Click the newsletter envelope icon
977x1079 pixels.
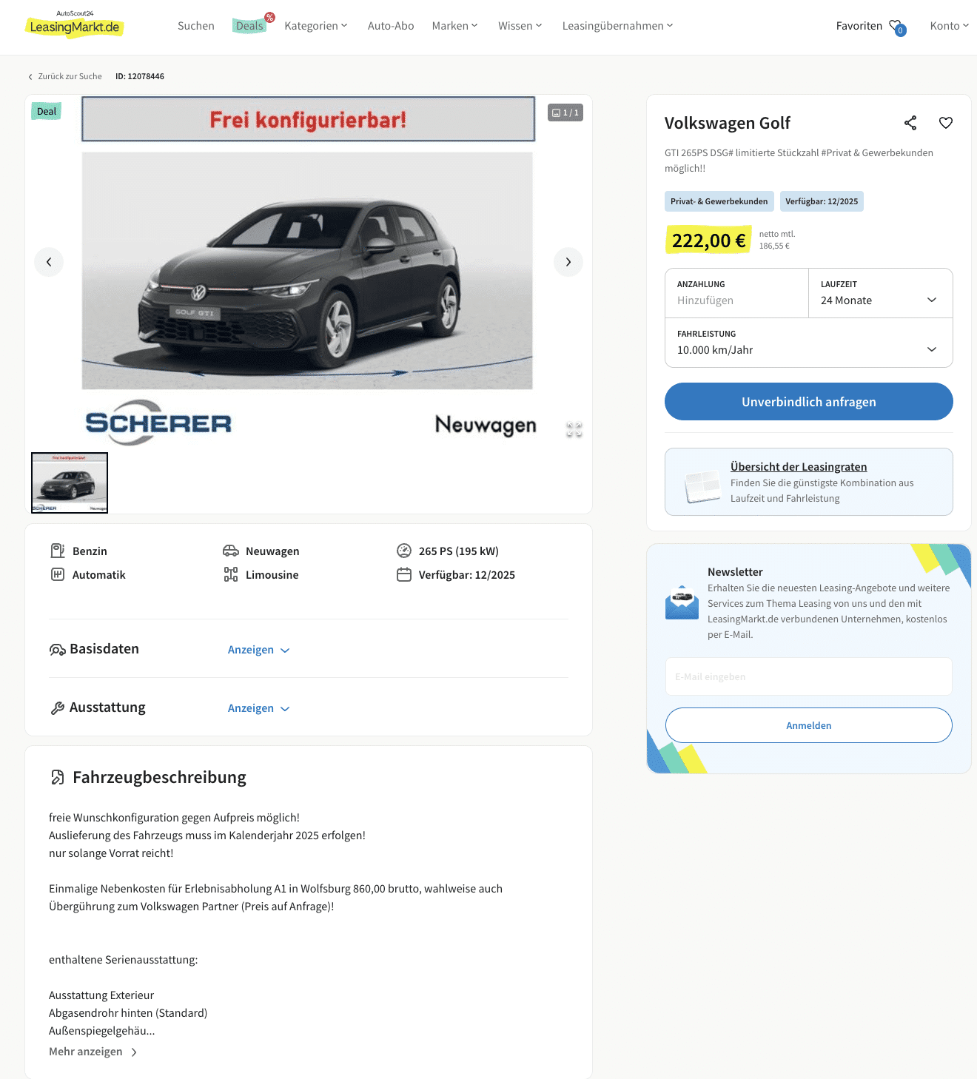(682, 602)
